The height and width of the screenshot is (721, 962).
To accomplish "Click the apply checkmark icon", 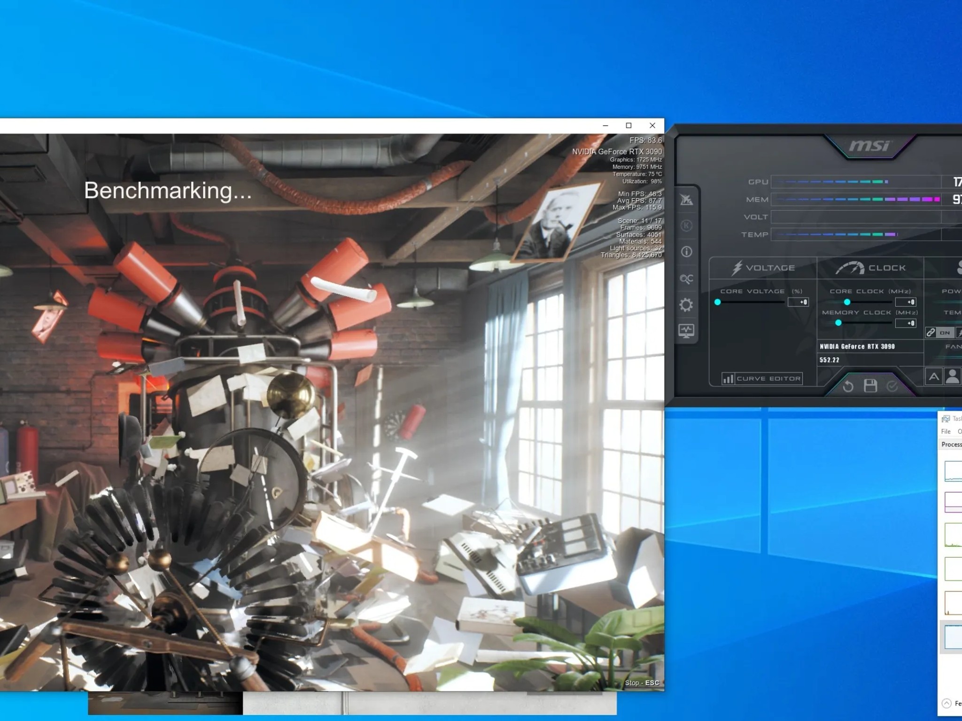I will tap(892, 386).
